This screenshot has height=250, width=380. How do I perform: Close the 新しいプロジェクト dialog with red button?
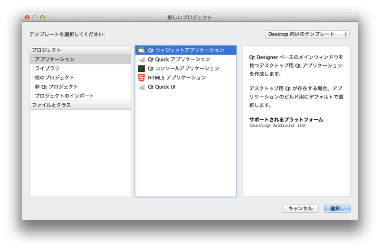tap(27, 18)
